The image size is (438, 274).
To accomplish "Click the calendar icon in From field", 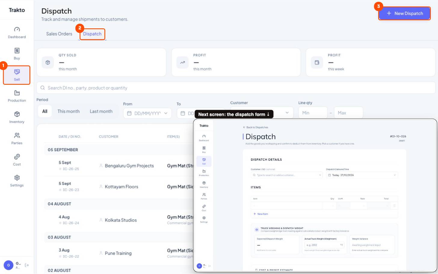I will pos(129,113).
